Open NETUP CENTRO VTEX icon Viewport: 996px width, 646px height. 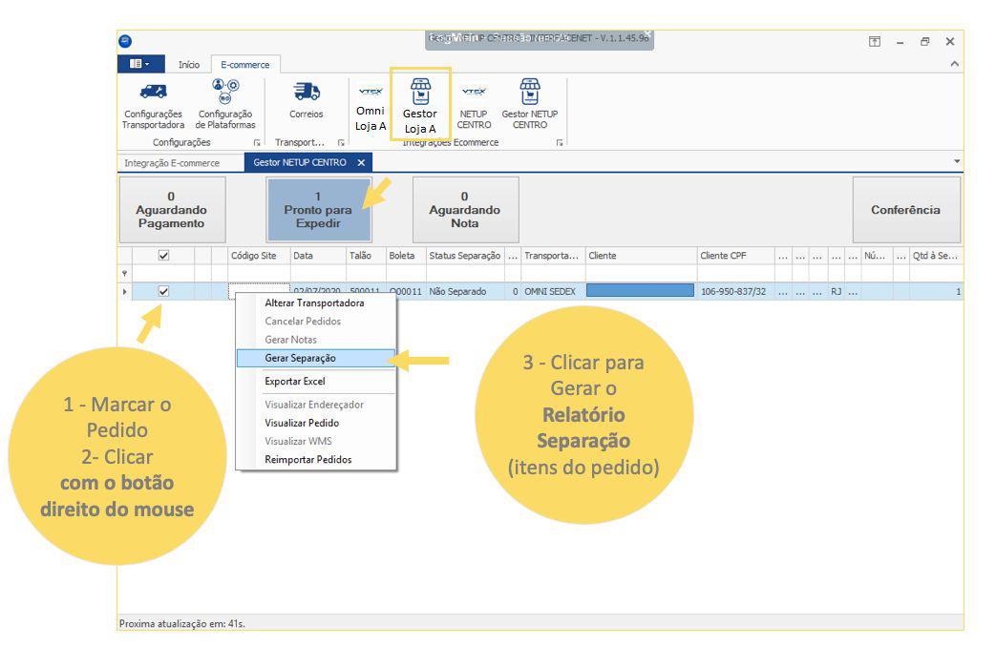(x=474, y=94)
